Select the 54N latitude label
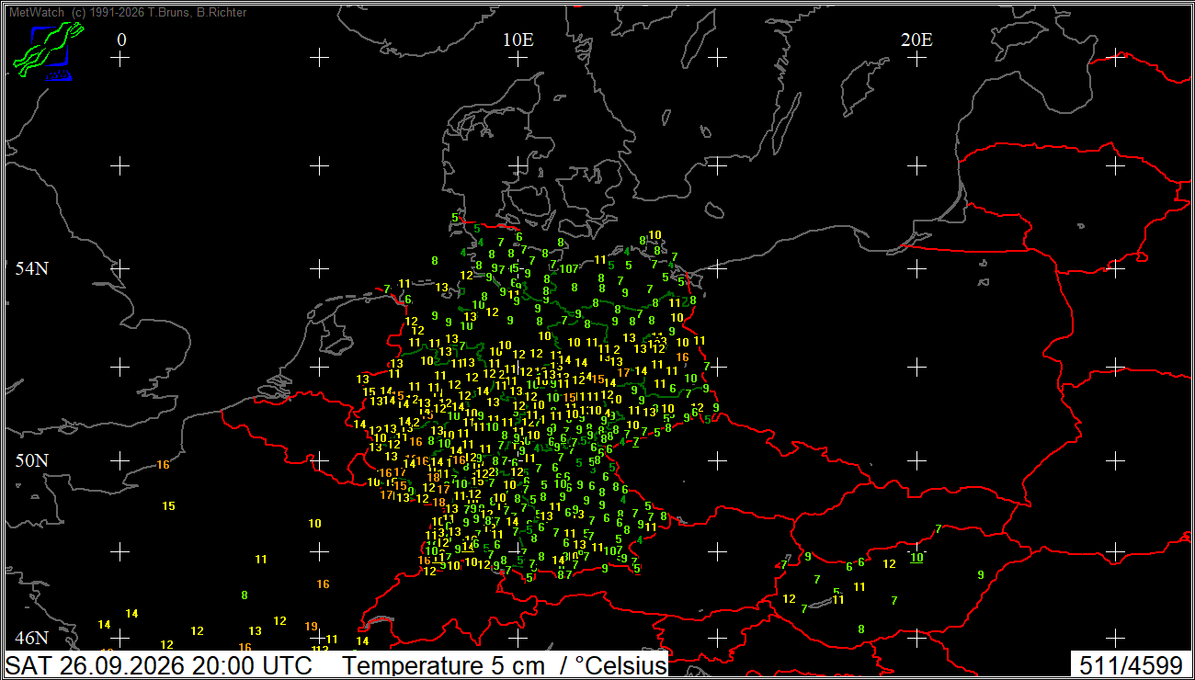The height and width of the screenshot is (680, 1195). coord(30,269)
